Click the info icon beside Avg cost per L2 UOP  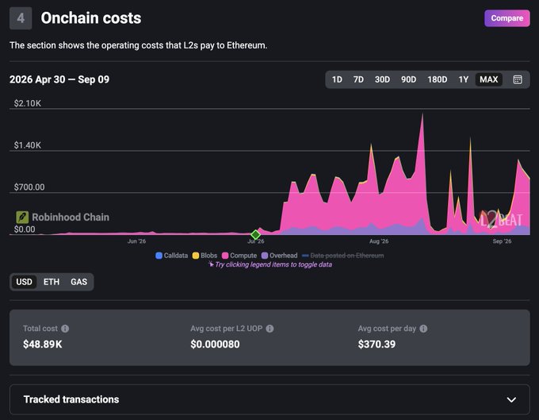(269, 329)
